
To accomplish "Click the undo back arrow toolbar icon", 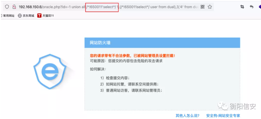I will point(251,7).
